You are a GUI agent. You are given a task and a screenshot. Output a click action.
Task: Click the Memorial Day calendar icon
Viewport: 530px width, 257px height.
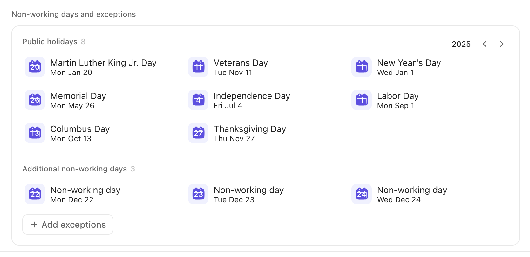(x=35, y=100)
